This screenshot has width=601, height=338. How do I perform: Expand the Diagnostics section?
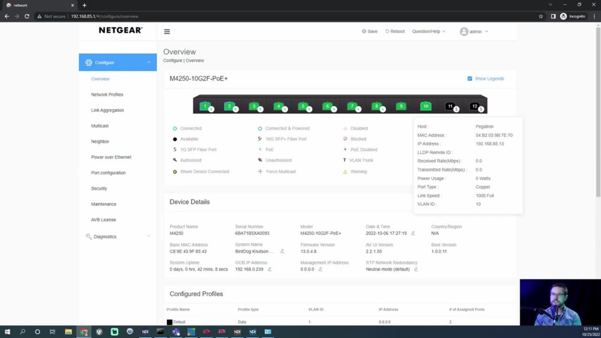tap(148, 236)
